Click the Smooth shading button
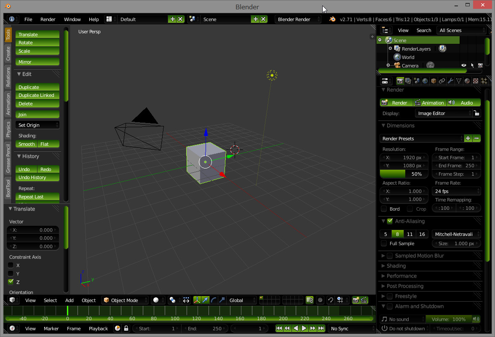Viewport: 495px width, 337px height. (26, 144)
